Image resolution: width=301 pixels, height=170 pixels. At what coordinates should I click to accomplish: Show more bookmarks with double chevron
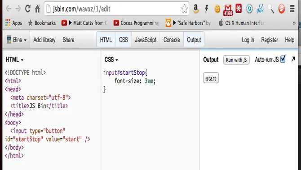tap(294, 23)
